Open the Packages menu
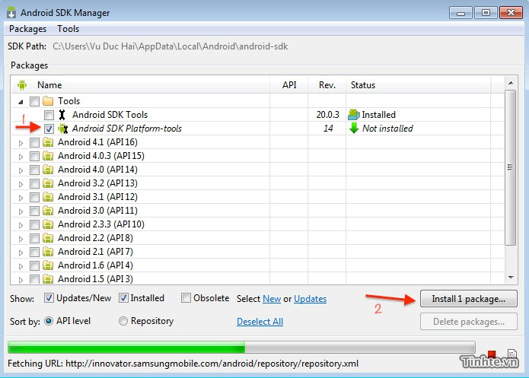529x378 pixels. 27,29
